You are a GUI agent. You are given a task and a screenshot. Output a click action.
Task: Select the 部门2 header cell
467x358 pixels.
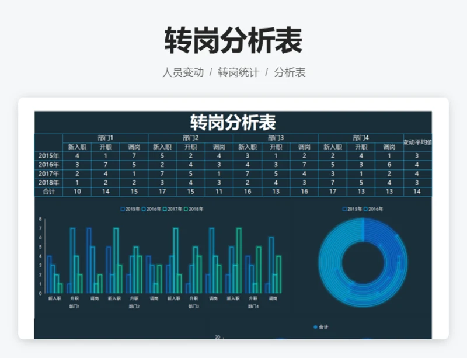[x=190, y=138]
